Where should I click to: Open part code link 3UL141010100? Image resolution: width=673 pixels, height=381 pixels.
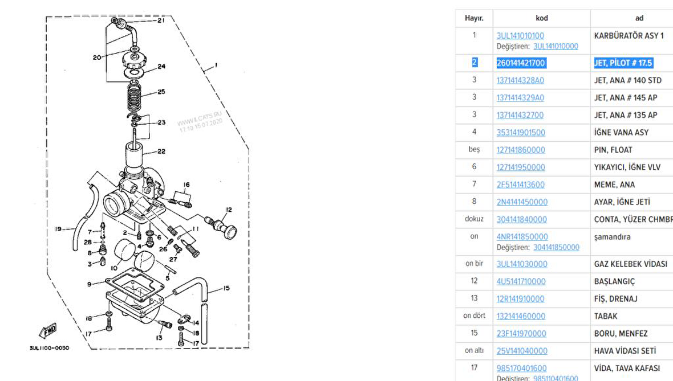click(x=520, y=35)
